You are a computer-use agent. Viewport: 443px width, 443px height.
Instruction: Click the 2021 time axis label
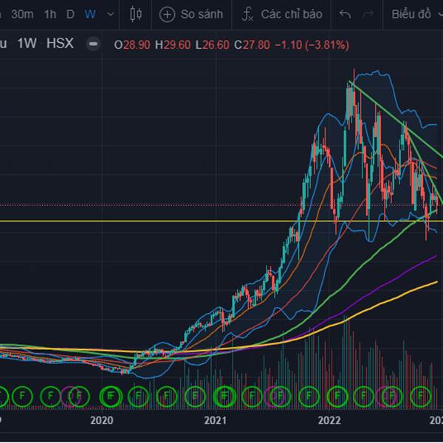tap(216, 420)
